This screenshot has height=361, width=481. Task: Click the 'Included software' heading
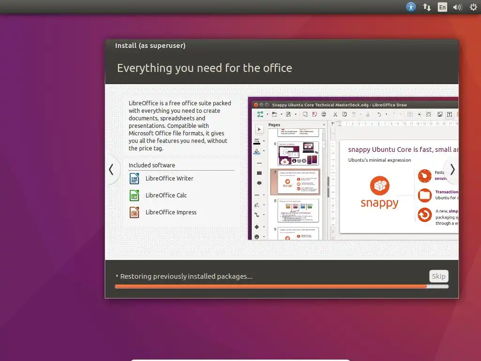coord(152,165)
